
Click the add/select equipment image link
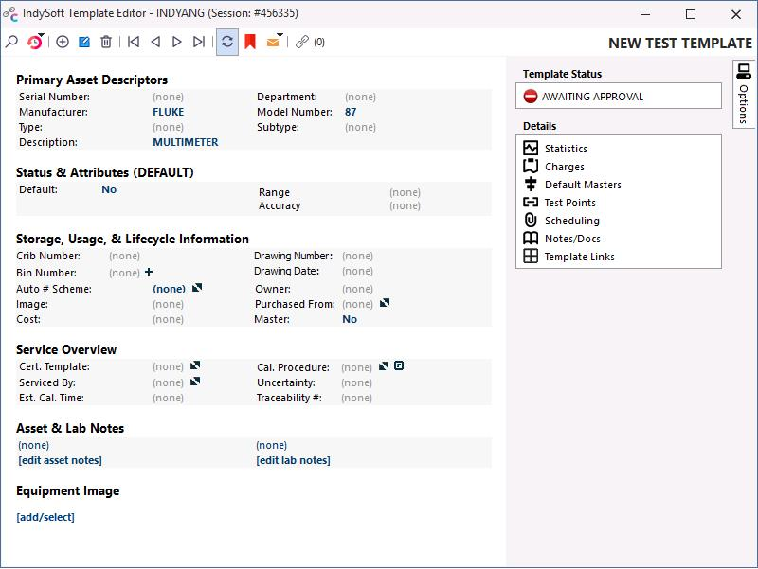[x=45, y=517]
